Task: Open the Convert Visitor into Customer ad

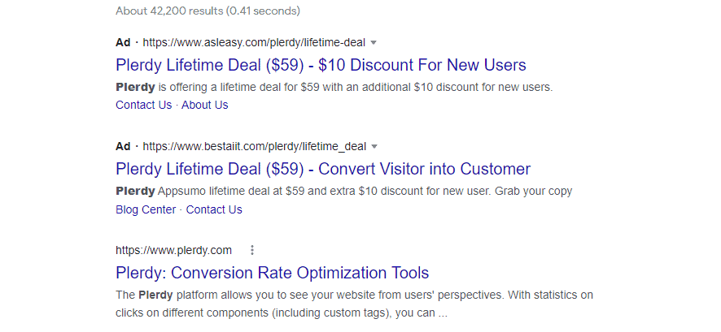Action: point(323,169)
